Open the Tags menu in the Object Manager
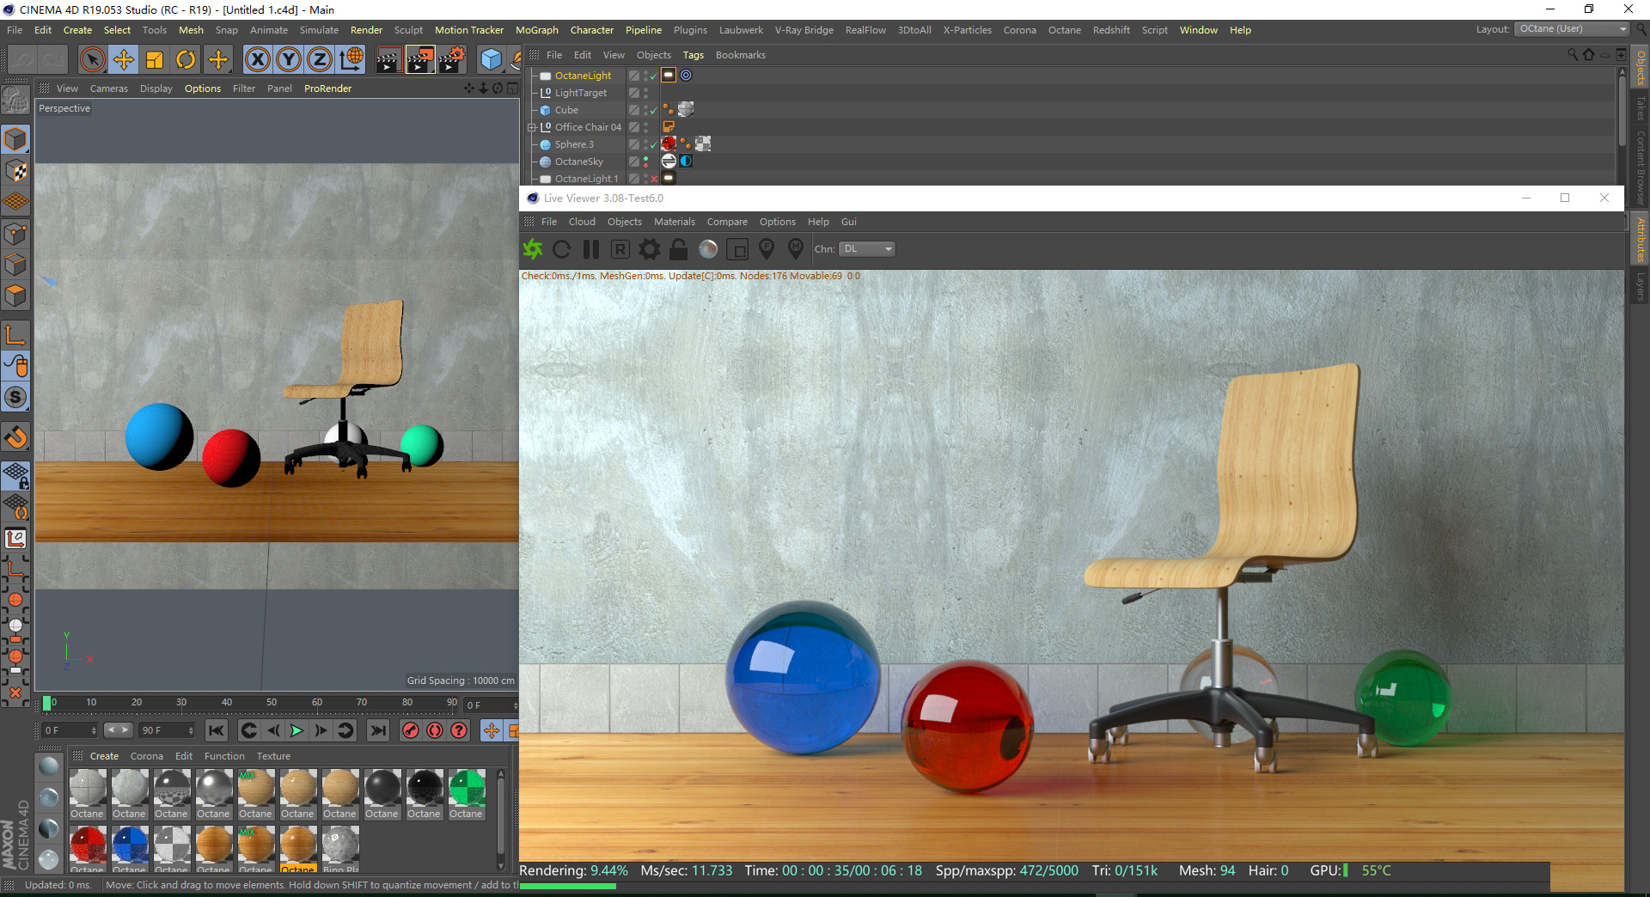The height and width of the screenshot is (897, 1650). (693, 54)
